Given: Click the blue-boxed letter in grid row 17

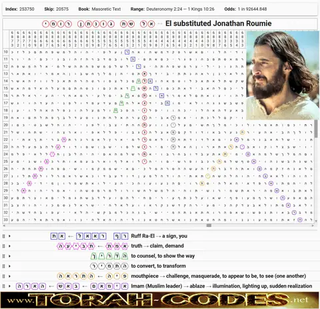Looking at the screenshot, I should pyautogui.click(x=167, y=103).
